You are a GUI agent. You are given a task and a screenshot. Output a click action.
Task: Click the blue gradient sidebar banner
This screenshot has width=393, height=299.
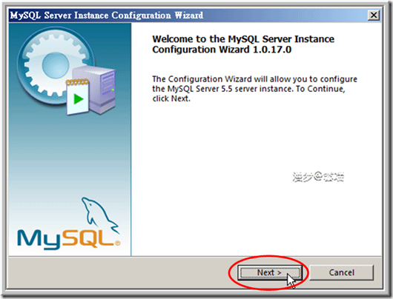70,139
